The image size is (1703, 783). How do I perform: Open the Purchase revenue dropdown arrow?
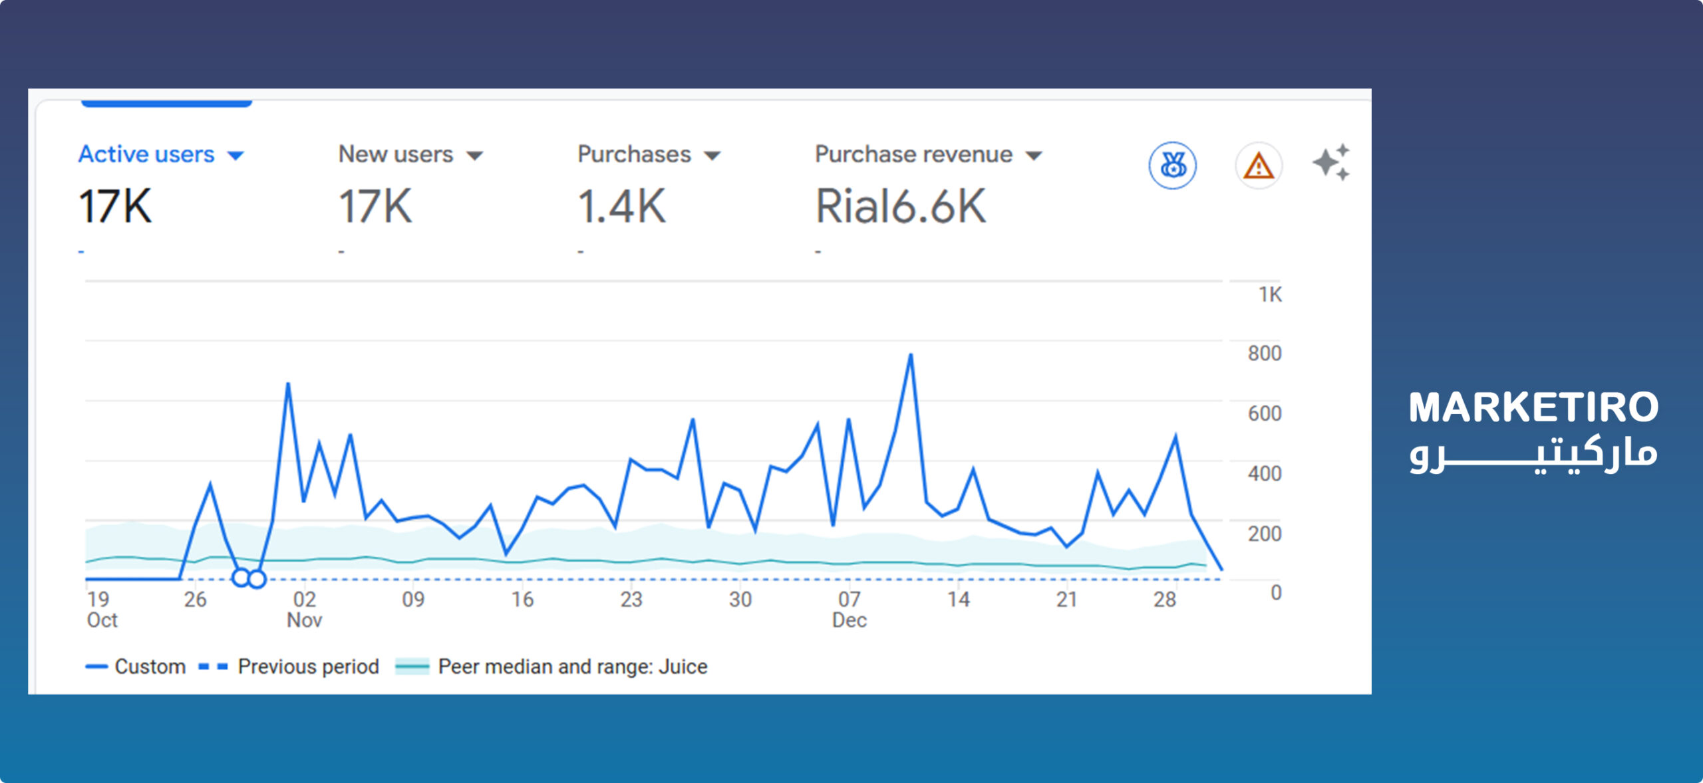click(1033, 156)
